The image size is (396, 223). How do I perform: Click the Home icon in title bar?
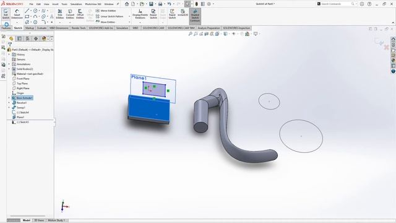(x=127, y=4)
